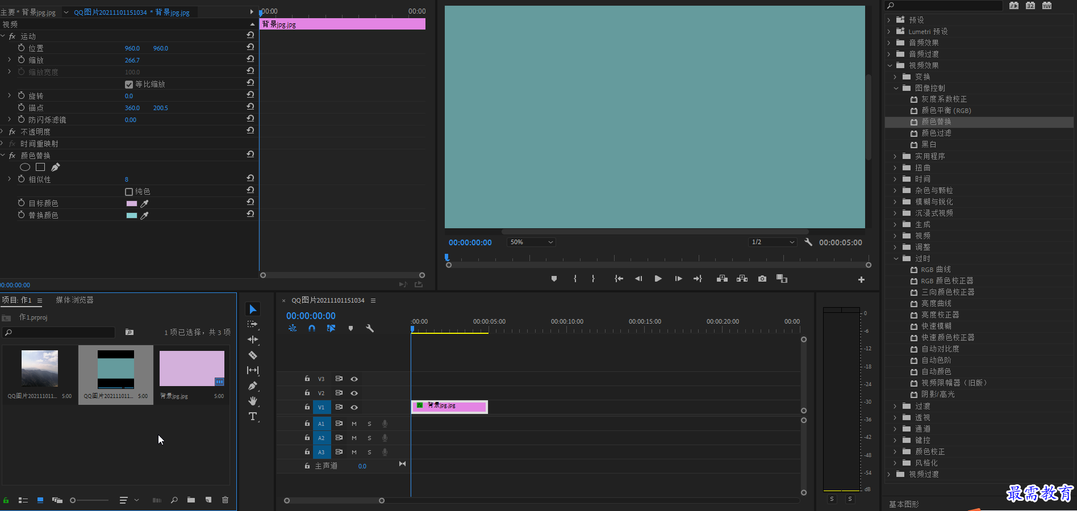Delete selected item with trash icon
Screen dimensions: 1077x511
(x=225, y=500)
